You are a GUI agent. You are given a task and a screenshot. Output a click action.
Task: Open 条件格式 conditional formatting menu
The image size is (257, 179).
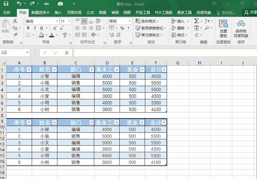click(x=147, y=21)
